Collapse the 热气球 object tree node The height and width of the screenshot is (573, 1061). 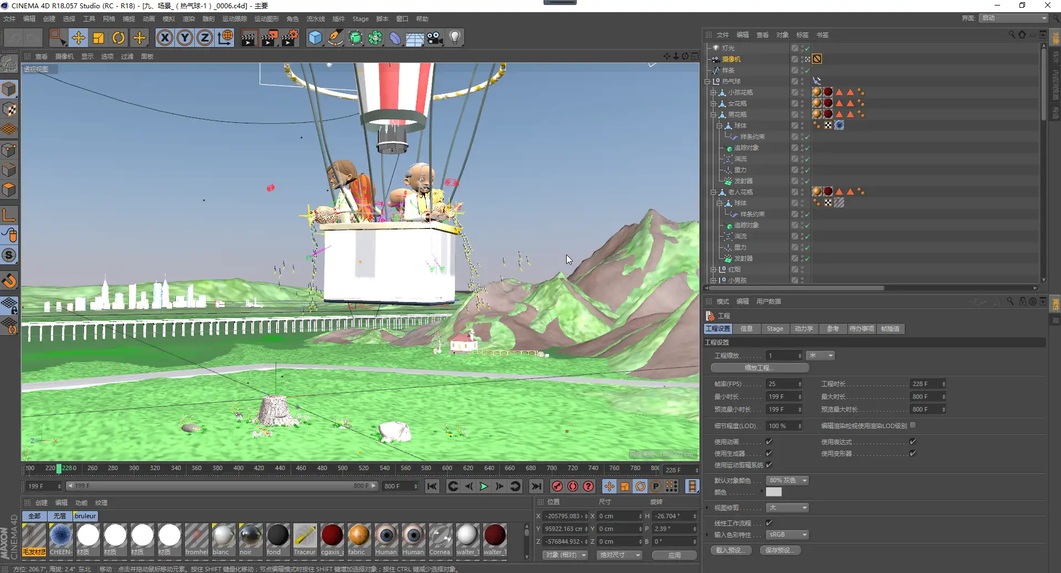click(x=707, y=81)
